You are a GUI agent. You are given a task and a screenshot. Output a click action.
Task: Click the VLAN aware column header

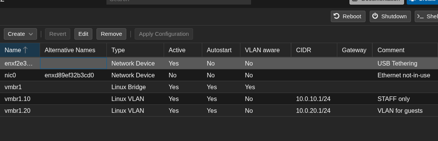click(266, 50)
